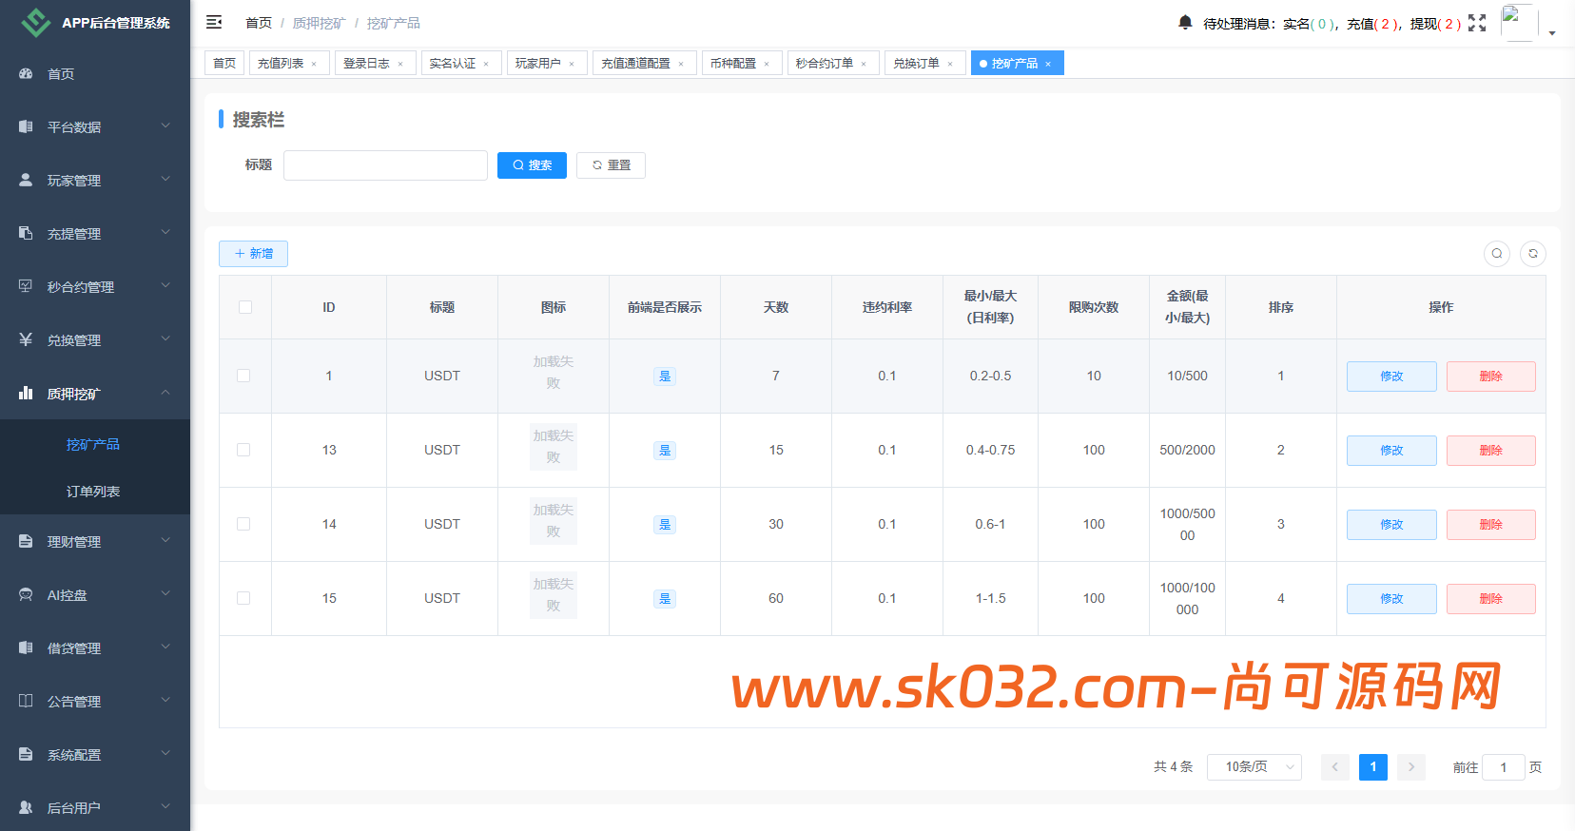Click 删除 for row ID 15
The width and height of the screenshot is (1575, 831).
[1490, 599]
